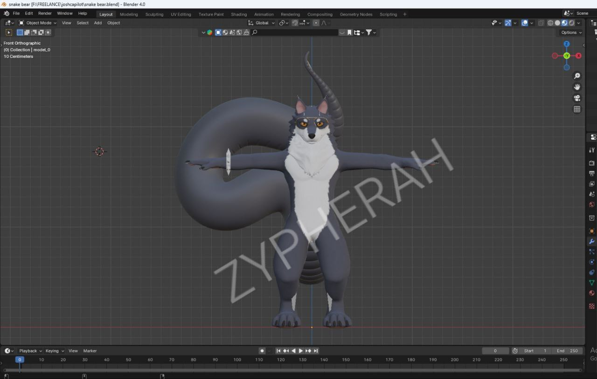Jump to the end frame

(x=316, y=351)
